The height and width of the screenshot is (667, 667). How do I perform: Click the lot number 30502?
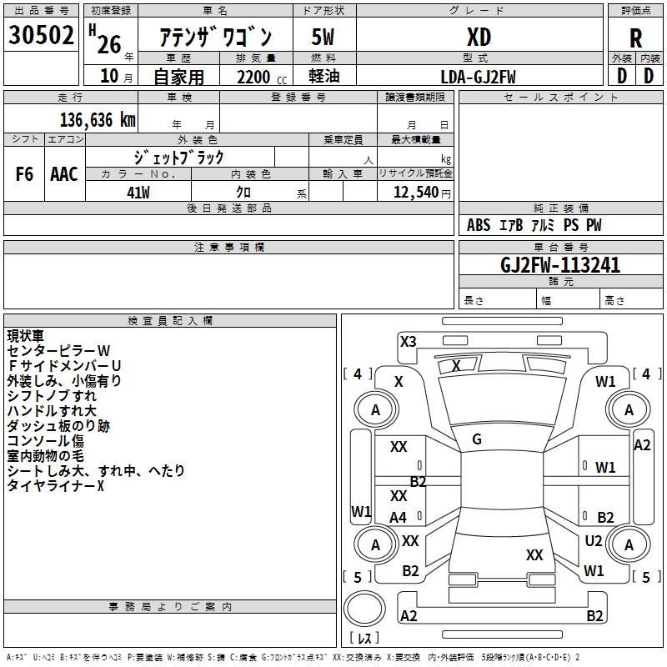(x=41, y=36)
